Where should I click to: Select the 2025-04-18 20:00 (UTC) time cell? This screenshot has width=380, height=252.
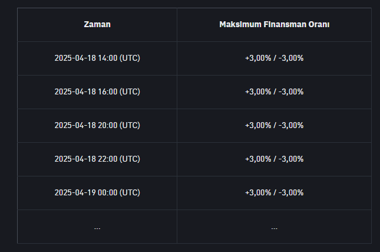click(97, 125)
